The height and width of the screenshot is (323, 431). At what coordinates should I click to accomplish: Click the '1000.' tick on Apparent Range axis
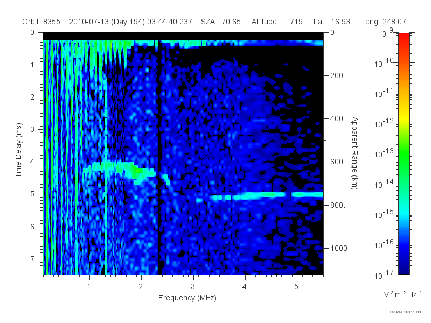pos(340,248)
